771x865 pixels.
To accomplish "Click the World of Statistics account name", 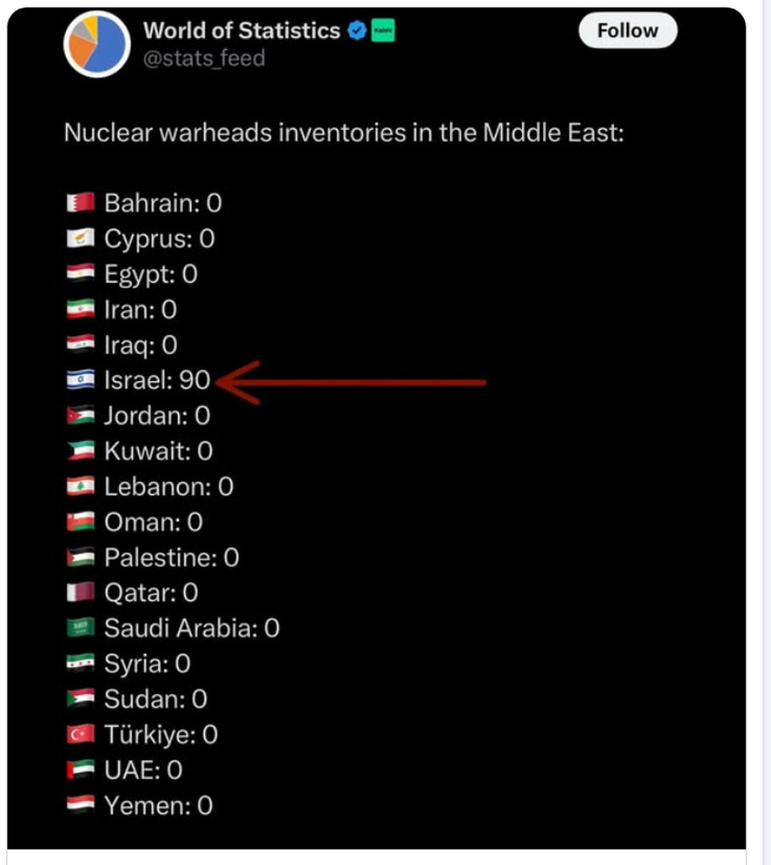I will [242, 31].
